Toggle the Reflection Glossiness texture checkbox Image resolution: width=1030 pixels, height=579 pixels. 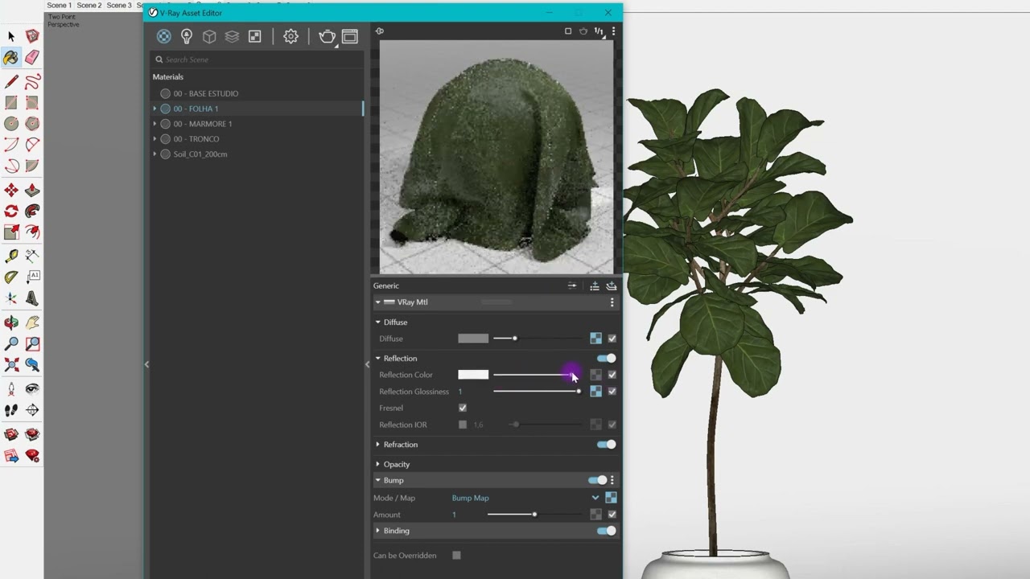coord(612,392)
